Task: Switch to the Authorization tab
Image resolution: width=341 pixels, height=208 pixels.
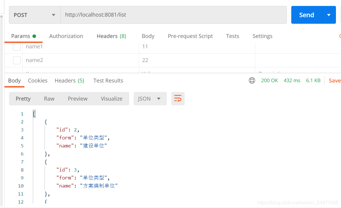Action: pyautogui.click(x=66, y=36)
